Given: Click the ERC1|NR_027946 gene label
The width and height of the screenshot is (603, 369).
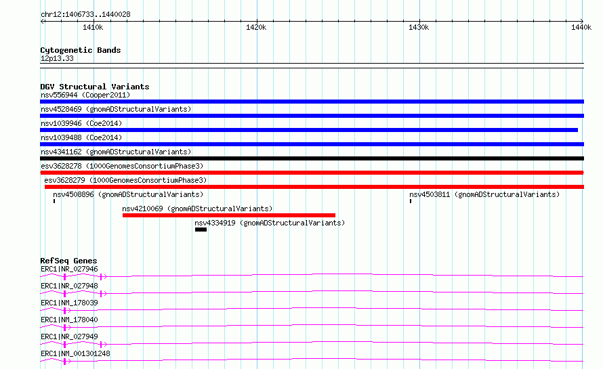Looking at the screenshot, I should tap(69, 269).
